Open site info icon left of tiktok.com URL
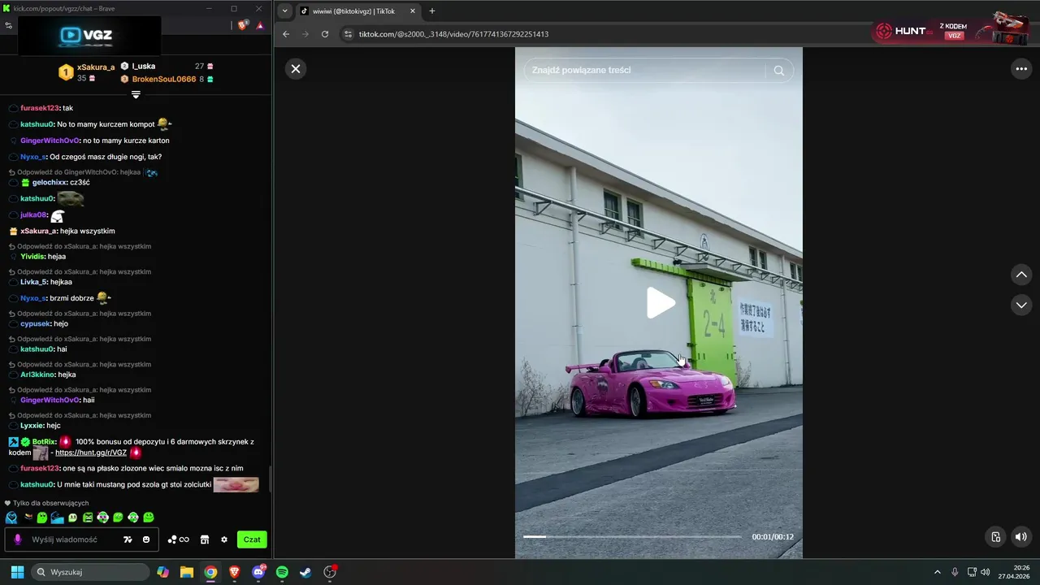This screenshot has height=585, width=1040. pos(349,34)
